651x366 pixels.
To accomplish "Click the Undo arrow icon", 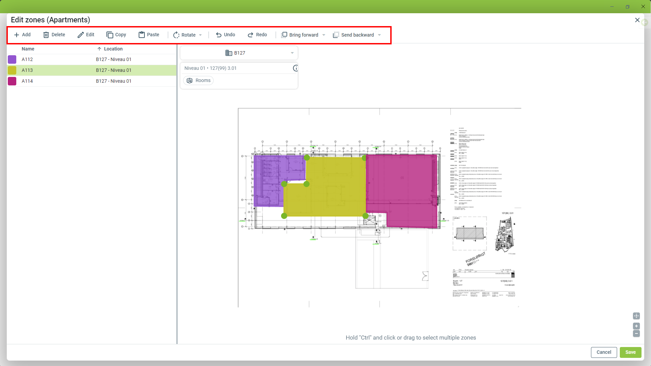I will (219, 35).
